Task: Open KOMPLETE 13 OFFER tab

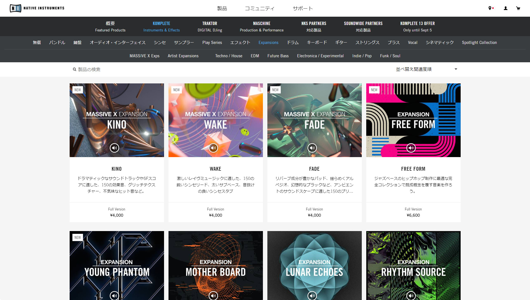Action: coord(417,26)
